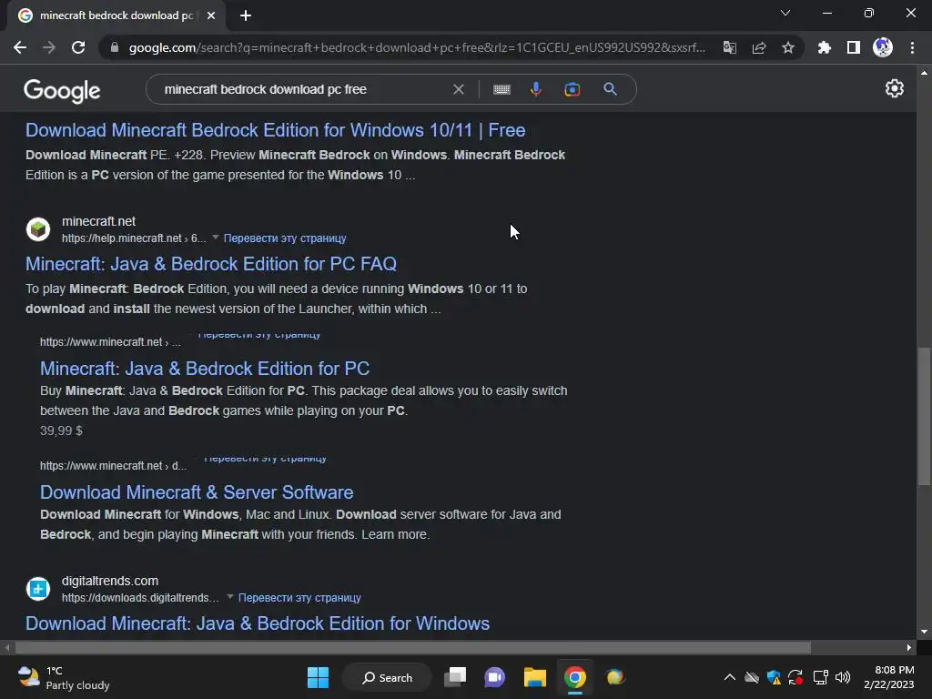Image resolution: width=932 pixels, height=699 pixels.
Task: Click the 39,99 $ price text
Action: point(61,431)
